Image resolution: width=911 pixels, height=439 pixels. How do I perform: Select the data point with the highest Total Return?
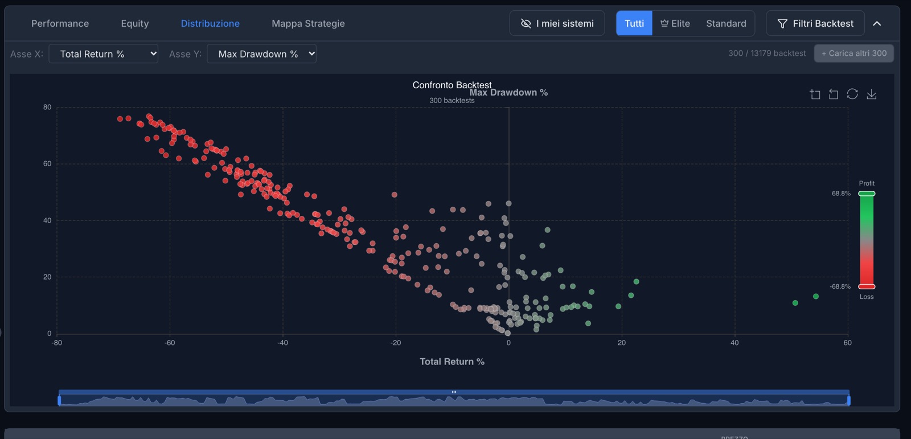(x=816, y=296)
